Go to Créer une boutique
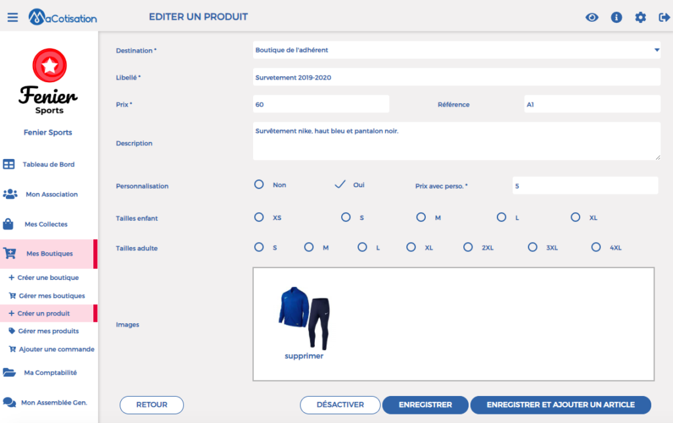This screenshot has width=673, height=423. [49, 278]
